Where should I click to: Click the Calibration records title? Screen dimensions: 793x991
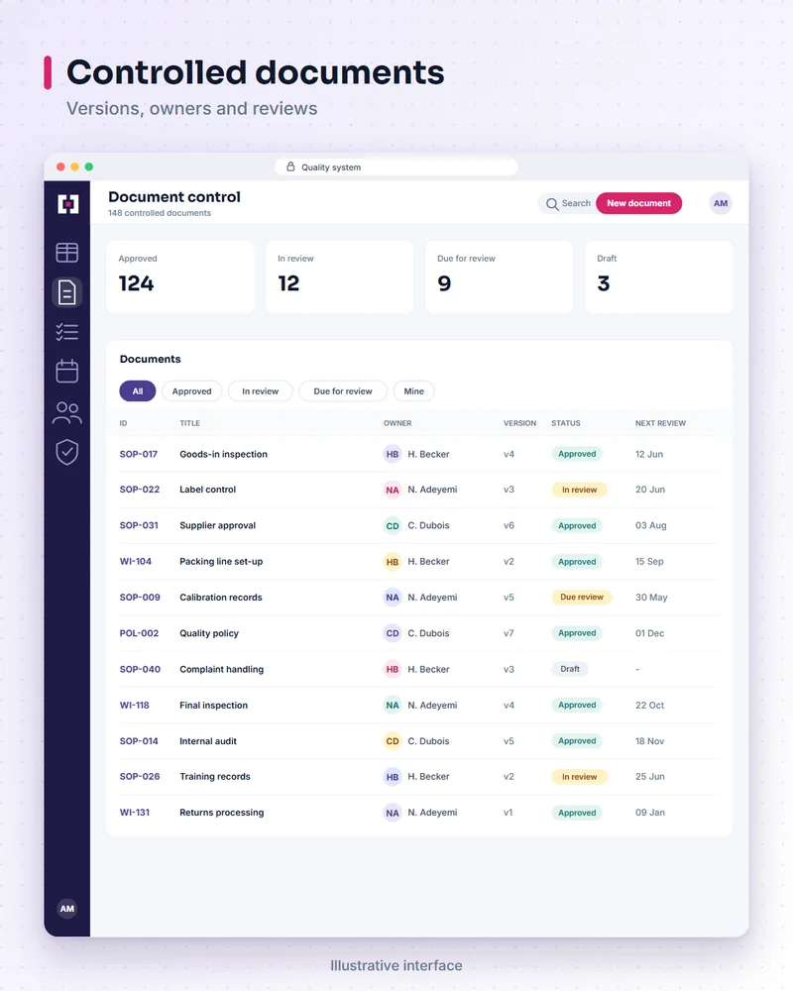[221, 598]
